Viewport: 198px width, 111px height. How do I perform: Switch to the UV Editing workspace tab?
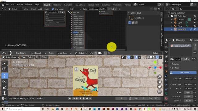click(x=80, y=5)
